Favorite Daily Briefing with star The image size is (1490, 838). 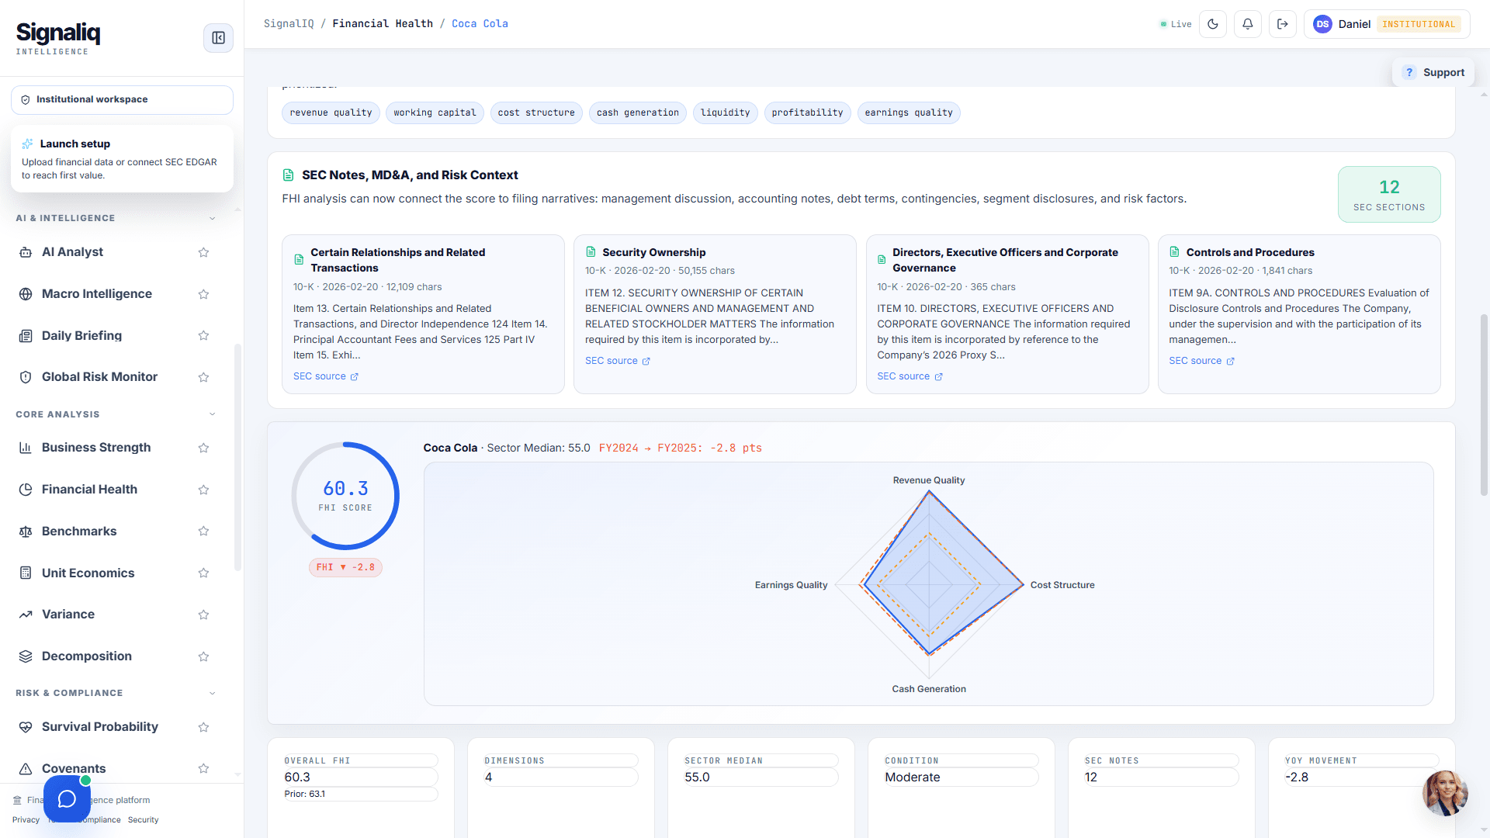click(x=203, y=336)
